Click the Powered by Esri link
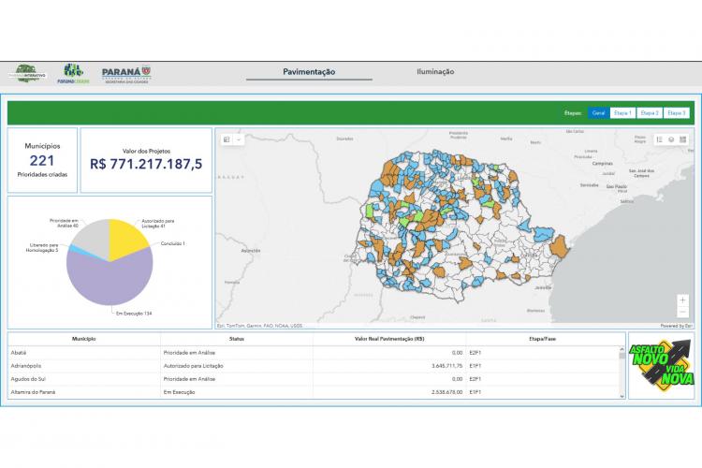The image size is (702, 468). [675, 326]
